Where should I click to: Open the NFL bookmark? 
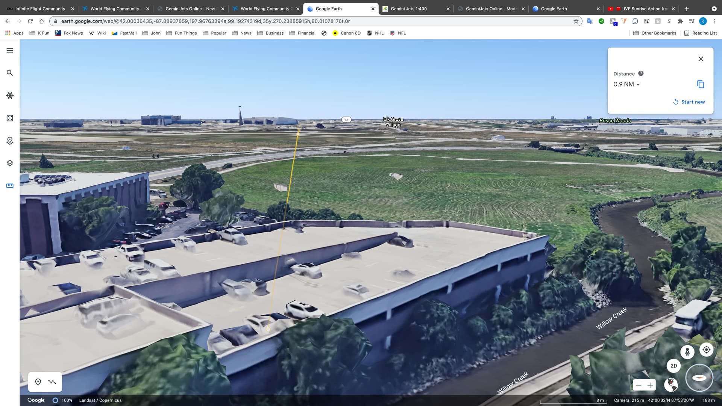(x=398, y=33)
